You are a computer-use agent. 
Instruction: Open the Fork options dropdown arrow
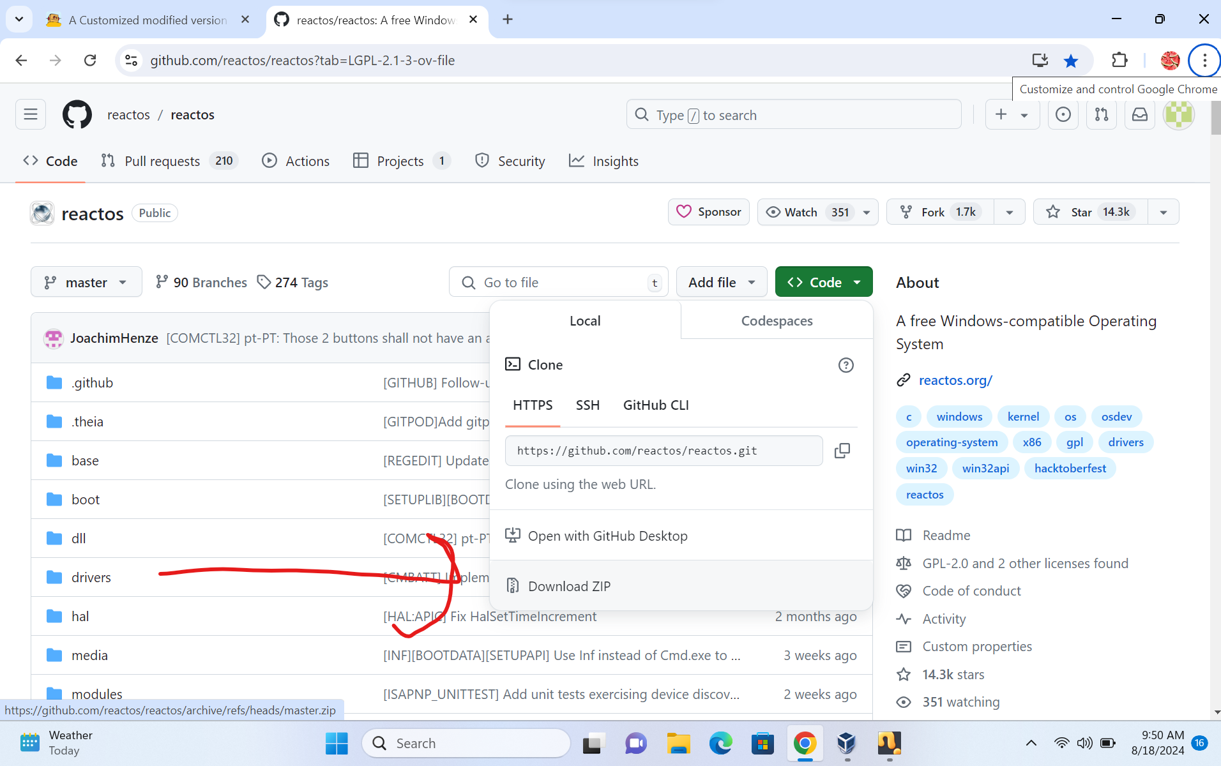(x=1010, y=212)
